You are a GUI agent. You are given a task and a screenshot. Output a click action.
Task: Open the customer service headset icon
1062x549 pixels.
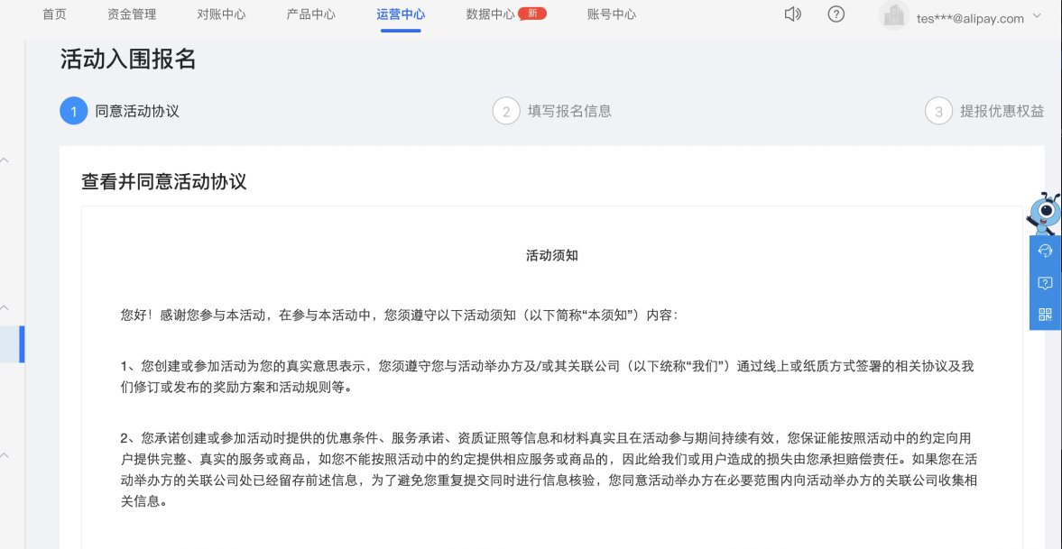tap(1045, 251)
